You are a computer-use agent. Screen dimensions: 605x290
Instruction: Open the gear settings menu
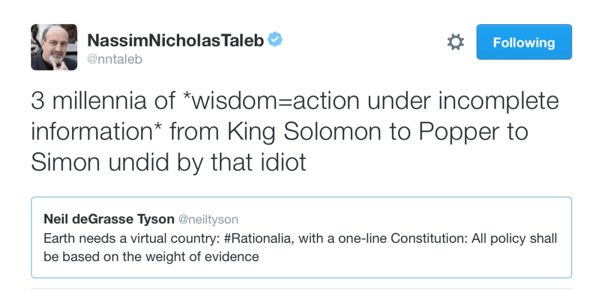[455, 42]
